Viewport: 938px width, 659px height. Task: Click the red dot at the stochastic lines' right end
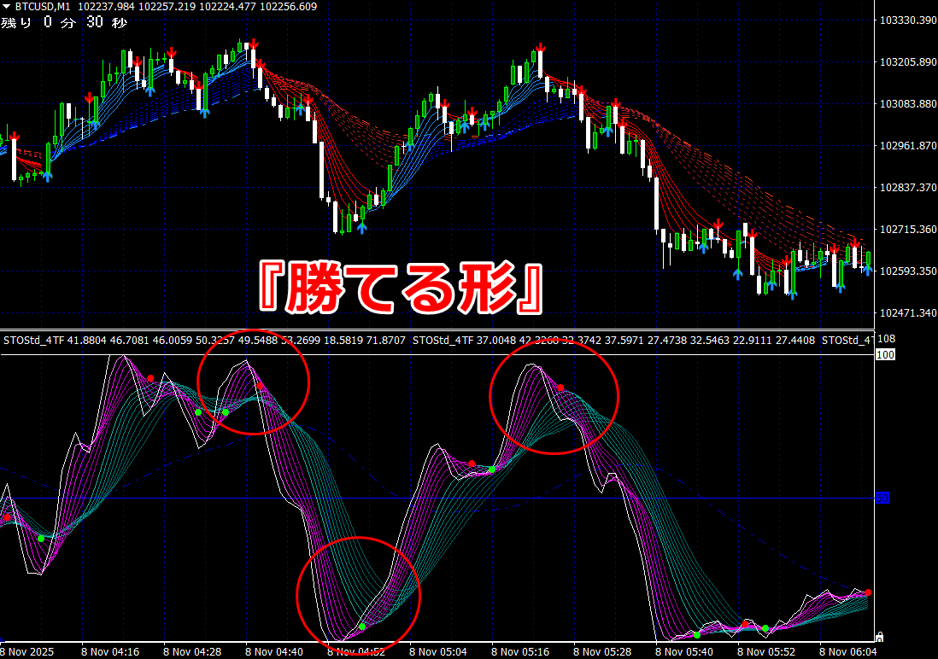coord(868,592)
